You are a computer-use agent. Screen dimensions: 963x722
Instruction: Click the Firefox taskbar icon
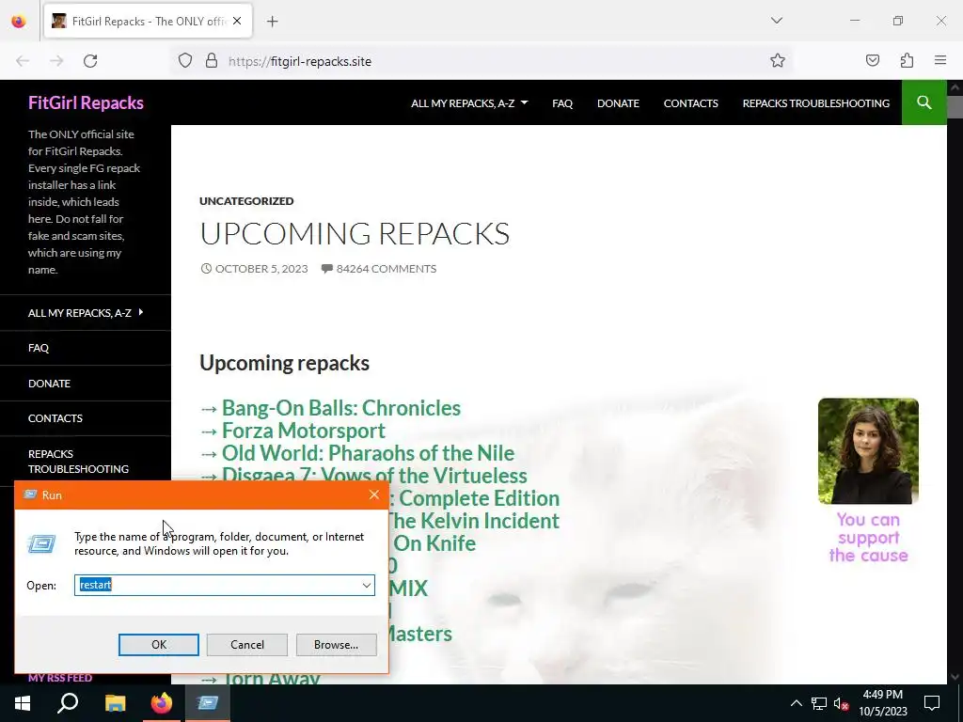click(162, 703)
